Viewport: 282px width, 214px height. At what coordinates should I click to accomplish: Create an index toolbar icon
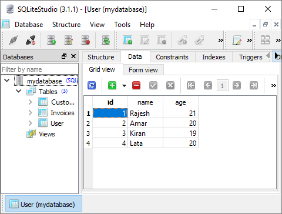[x=182, y=40]
